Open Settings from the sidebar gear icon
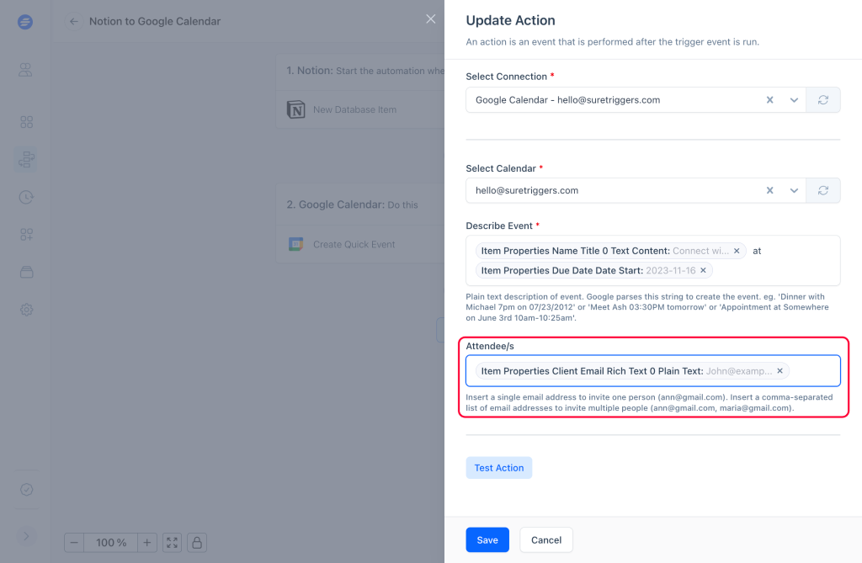862x563 pixels. (26, 310)
